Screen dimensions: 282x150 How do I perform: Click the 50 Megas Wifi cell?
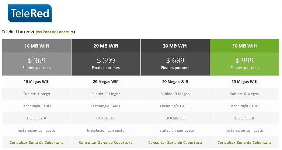[x=244, y=82]
